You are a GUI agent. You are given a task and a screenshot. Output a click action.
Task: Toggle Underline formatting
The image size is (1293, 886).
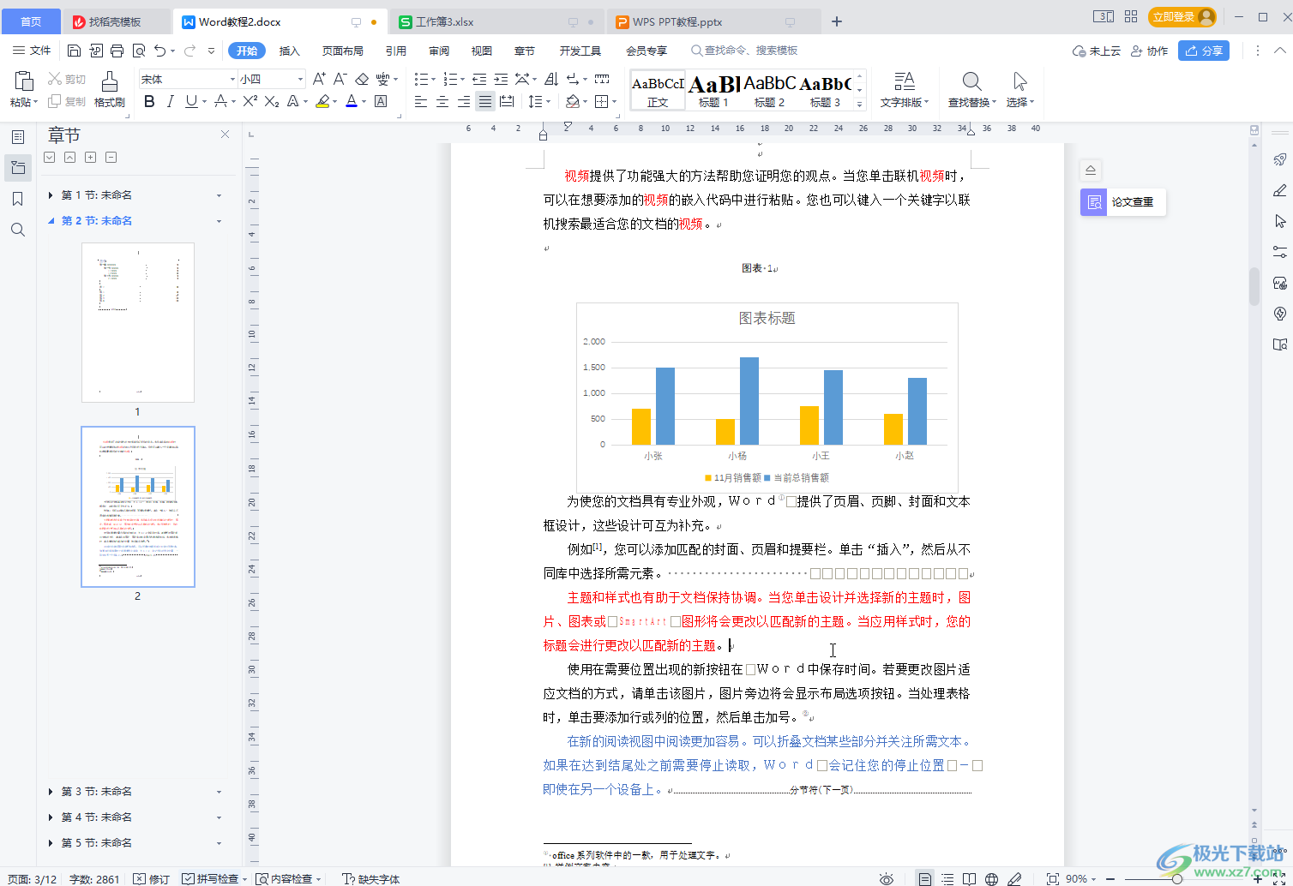tap(190, 102)
